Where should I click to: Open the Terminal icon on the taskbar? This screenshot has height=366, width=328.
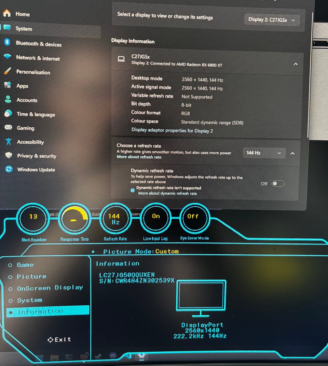(x=69, y=357)
